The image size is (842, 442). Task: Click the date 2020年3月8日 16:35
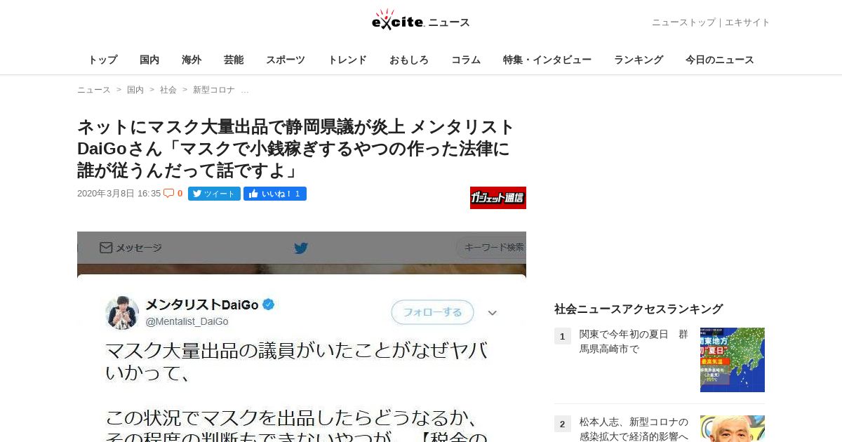coord(119,194)
